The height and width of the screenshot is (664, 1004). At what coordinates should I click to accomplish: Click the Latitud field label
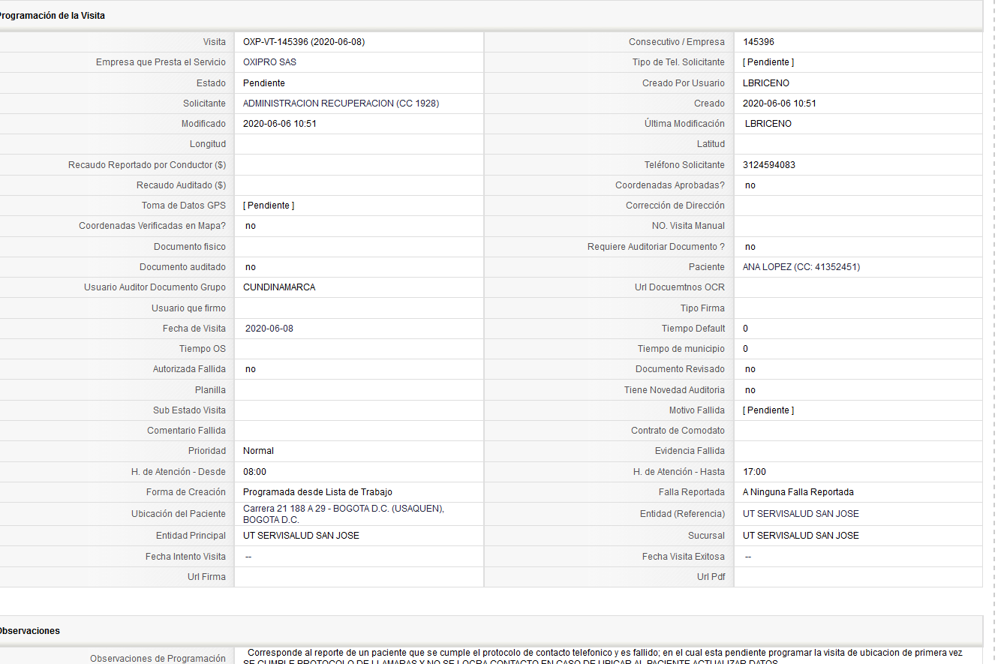(x=711, y=144)
